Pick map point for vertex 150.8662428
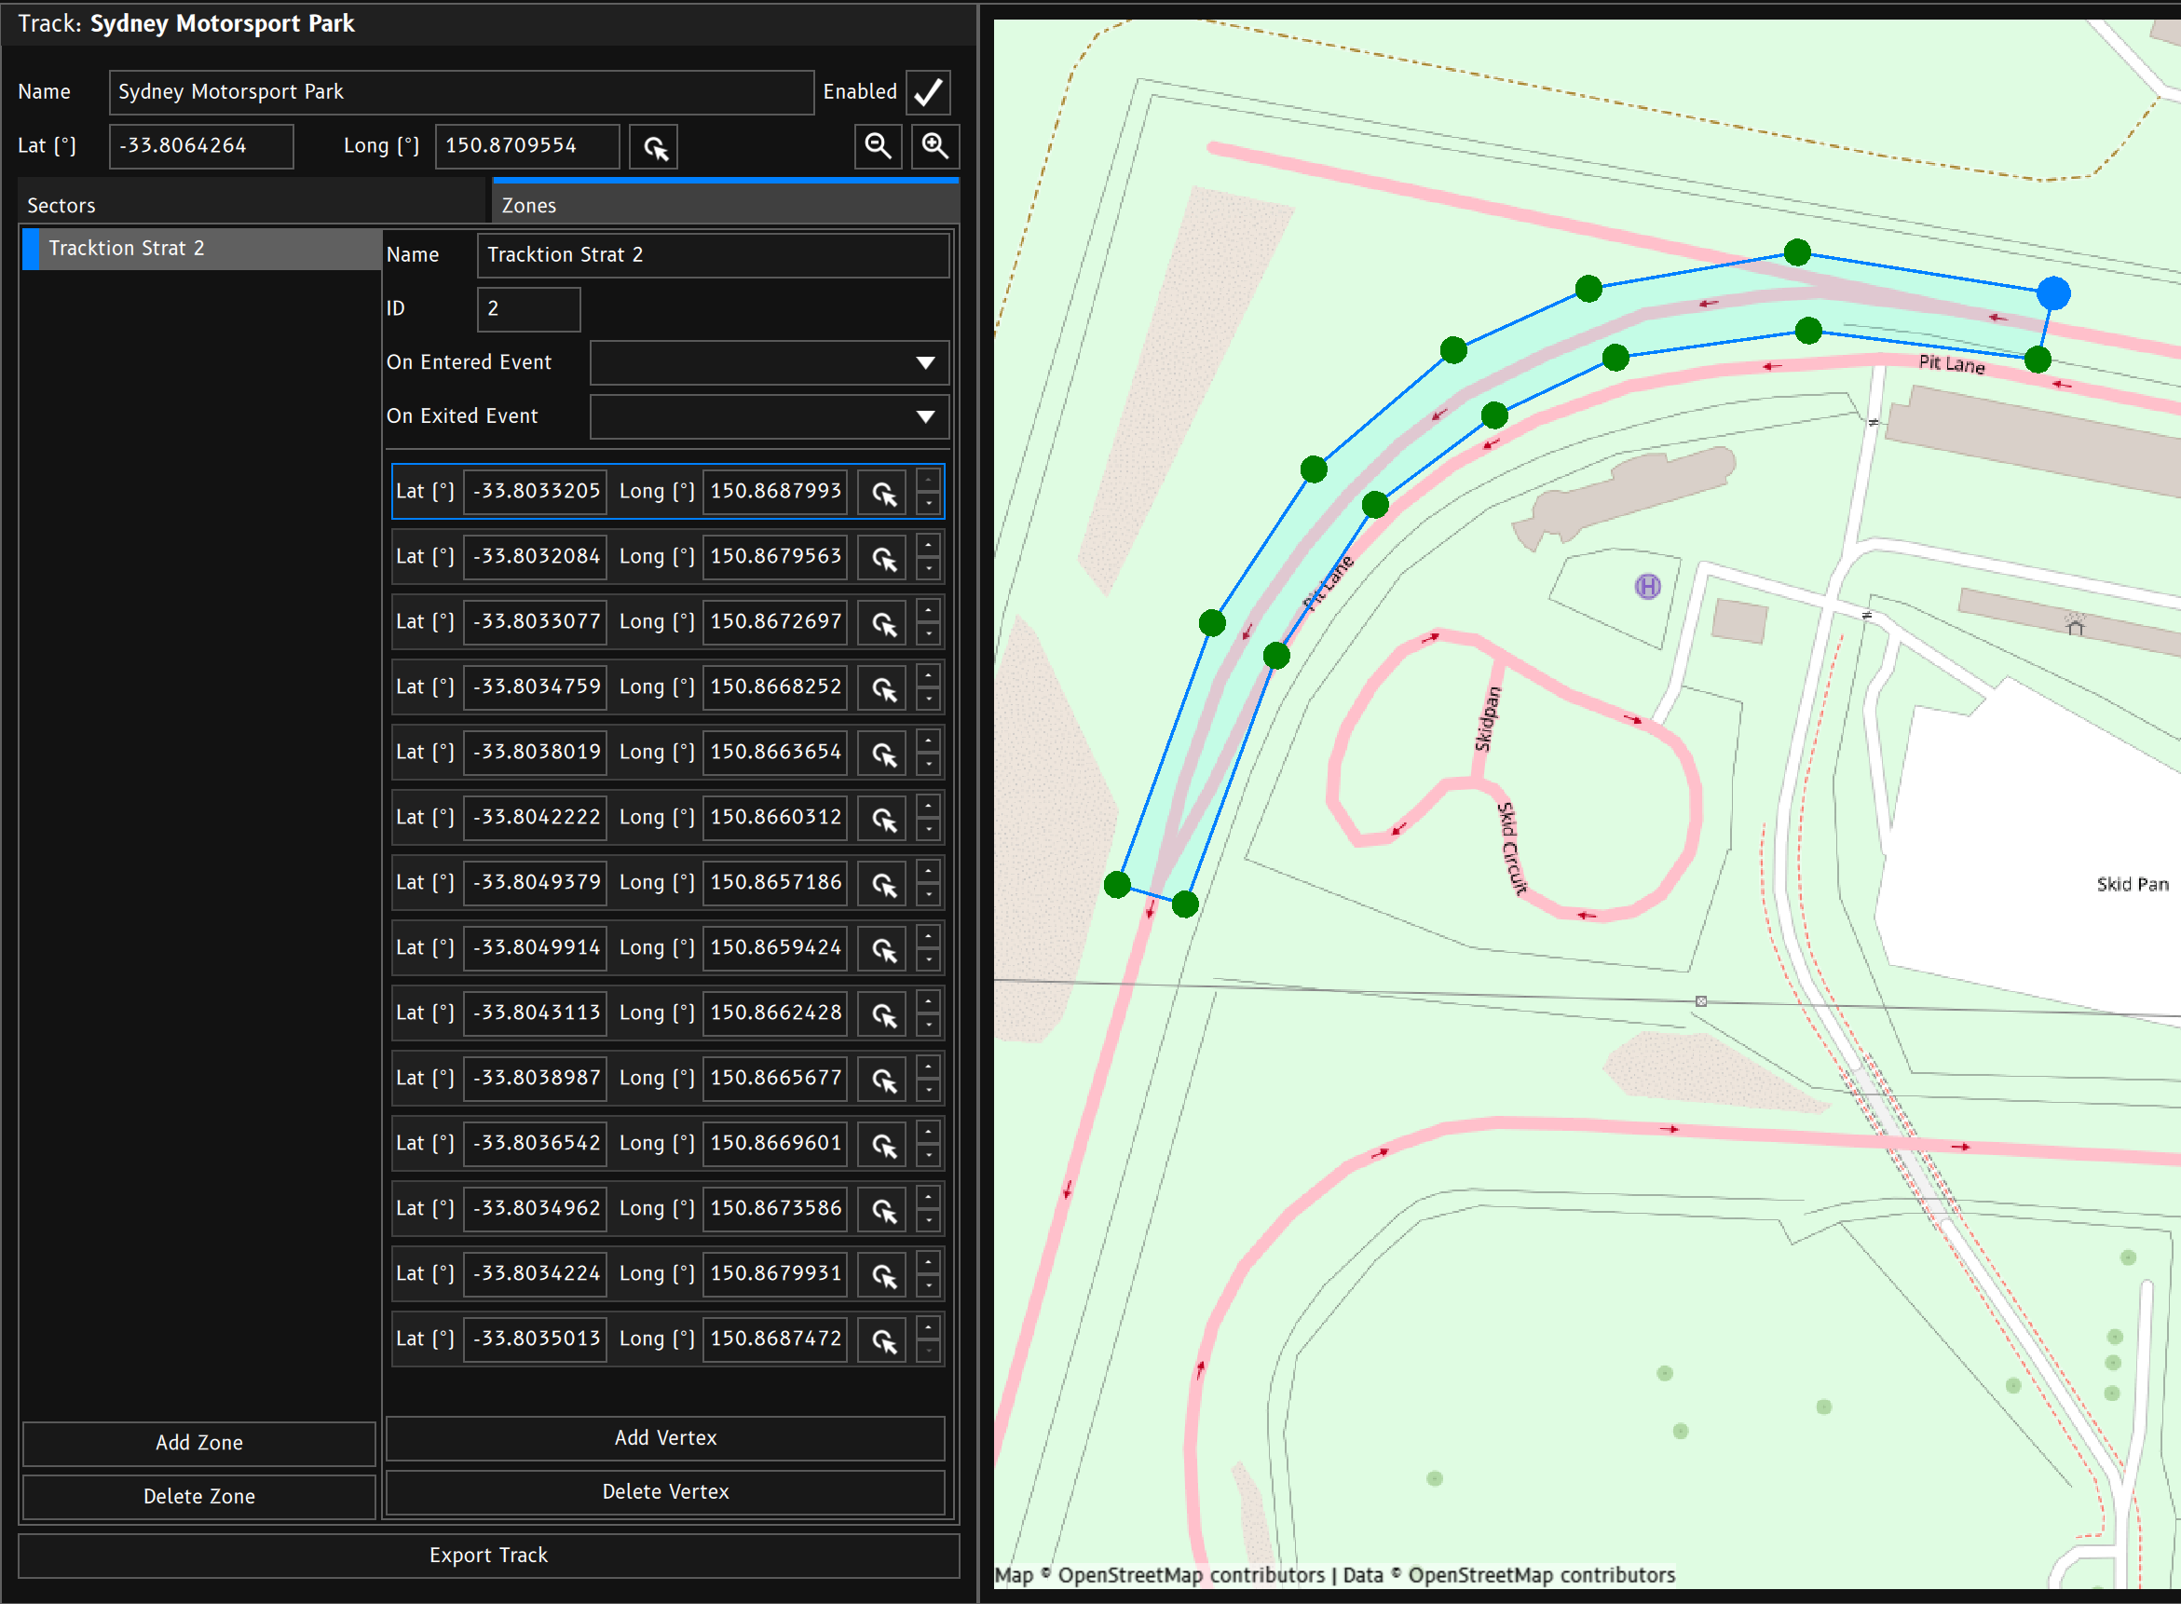This screenshot has width=2181, height=1604. [882, 1013]
